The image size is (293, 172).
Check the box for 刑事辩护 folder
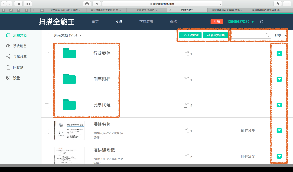coord(47,80)
